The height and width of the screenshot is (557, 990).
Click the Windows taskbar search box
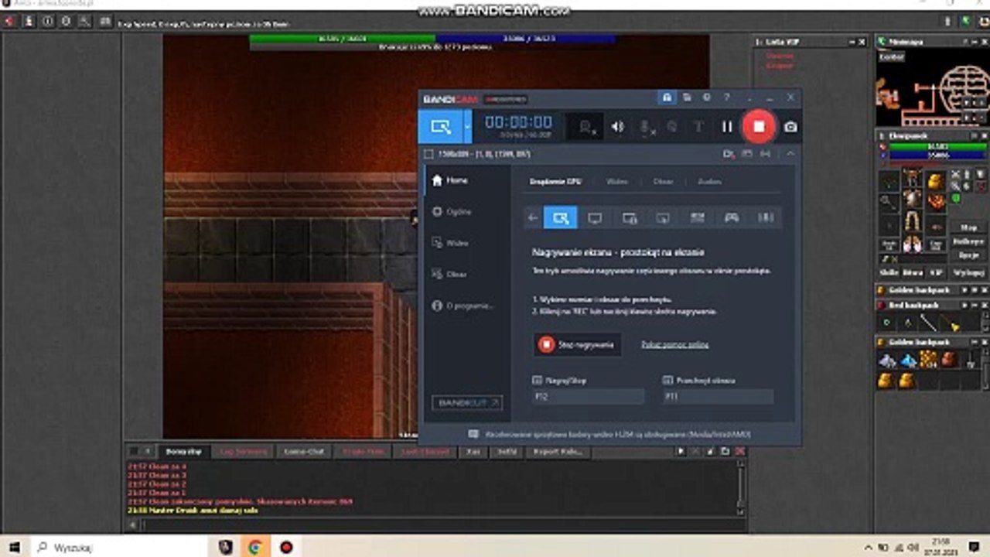point(119,547)
